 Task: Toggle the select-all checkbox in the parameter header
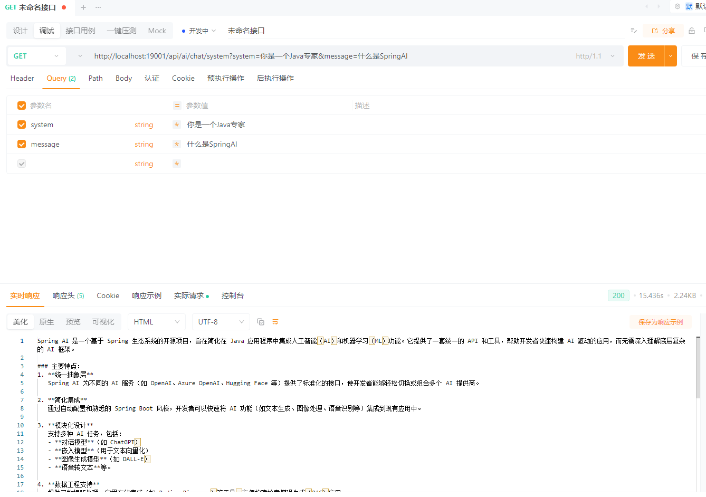coord(21,105)
